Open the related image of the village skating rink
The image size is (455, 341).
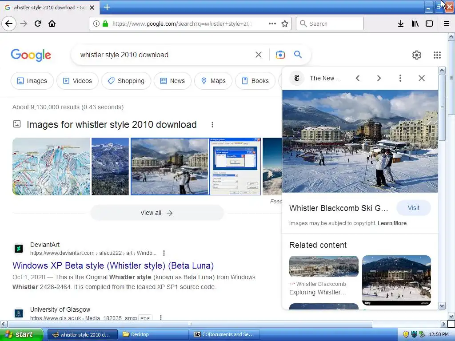396,280
